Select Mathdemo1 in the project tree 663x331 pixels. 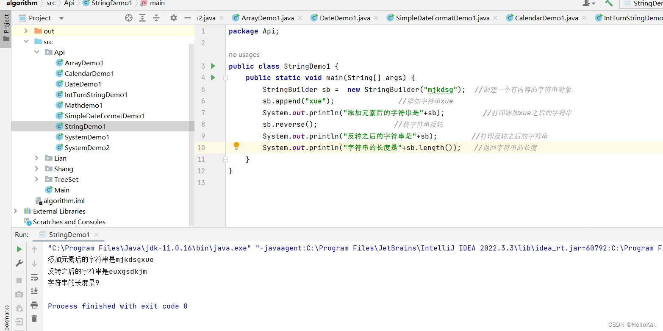(x=83, y=105)
